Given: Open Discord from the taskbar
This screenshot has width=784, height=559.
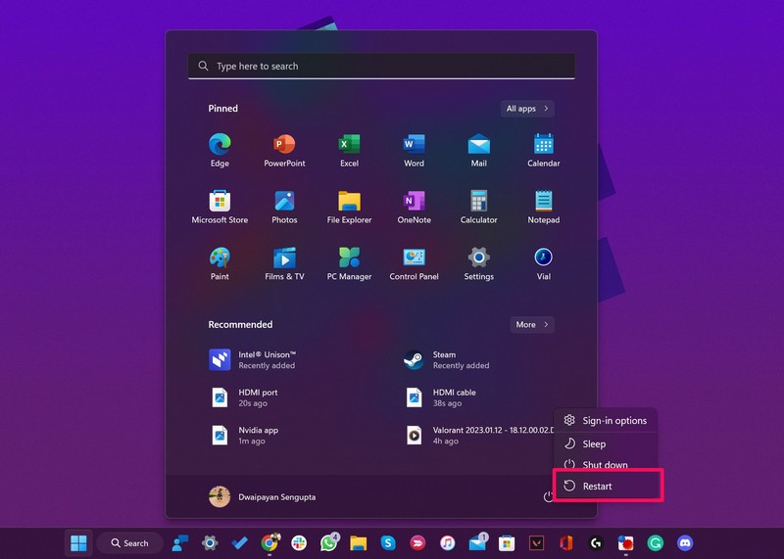Looking at the screenshot, I should (x=685, y=542).
